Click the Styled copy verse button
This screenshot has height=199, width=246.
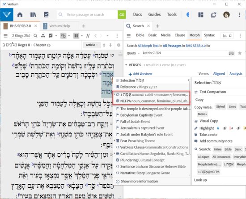[221, 106]
